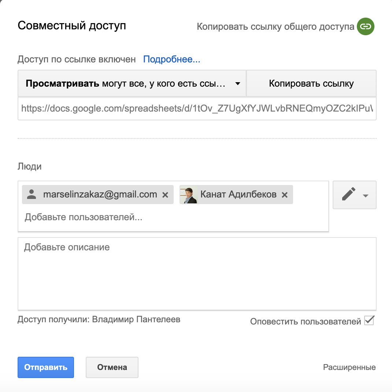The width and height of the screenshot is (392, 392).
Task: Open the "Расширенные" settings link
Action: [349, 367]
